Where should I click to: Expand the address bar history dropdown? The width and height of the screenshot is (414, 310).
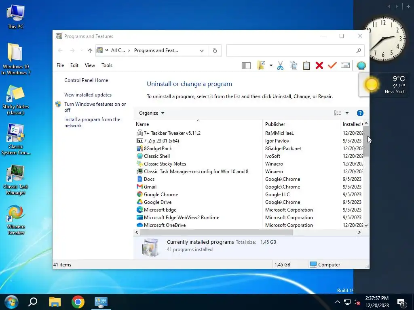point(201,50)
